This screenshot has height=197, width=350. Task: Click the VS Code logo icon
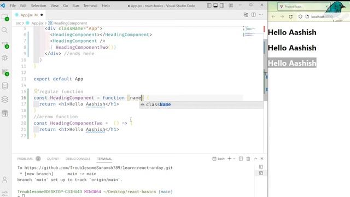(x=3, y=5)
